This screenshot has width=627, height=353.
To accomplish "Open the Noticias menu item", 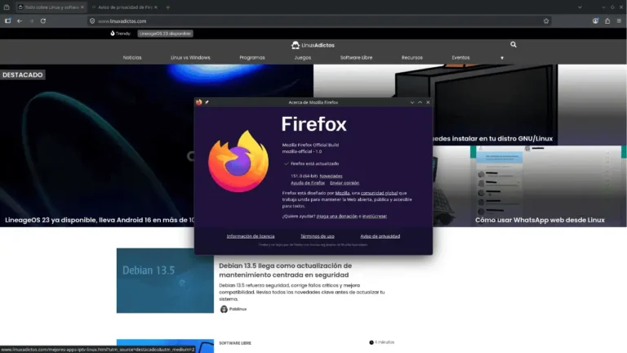I will pyautogui.click(x=132, y=58).
